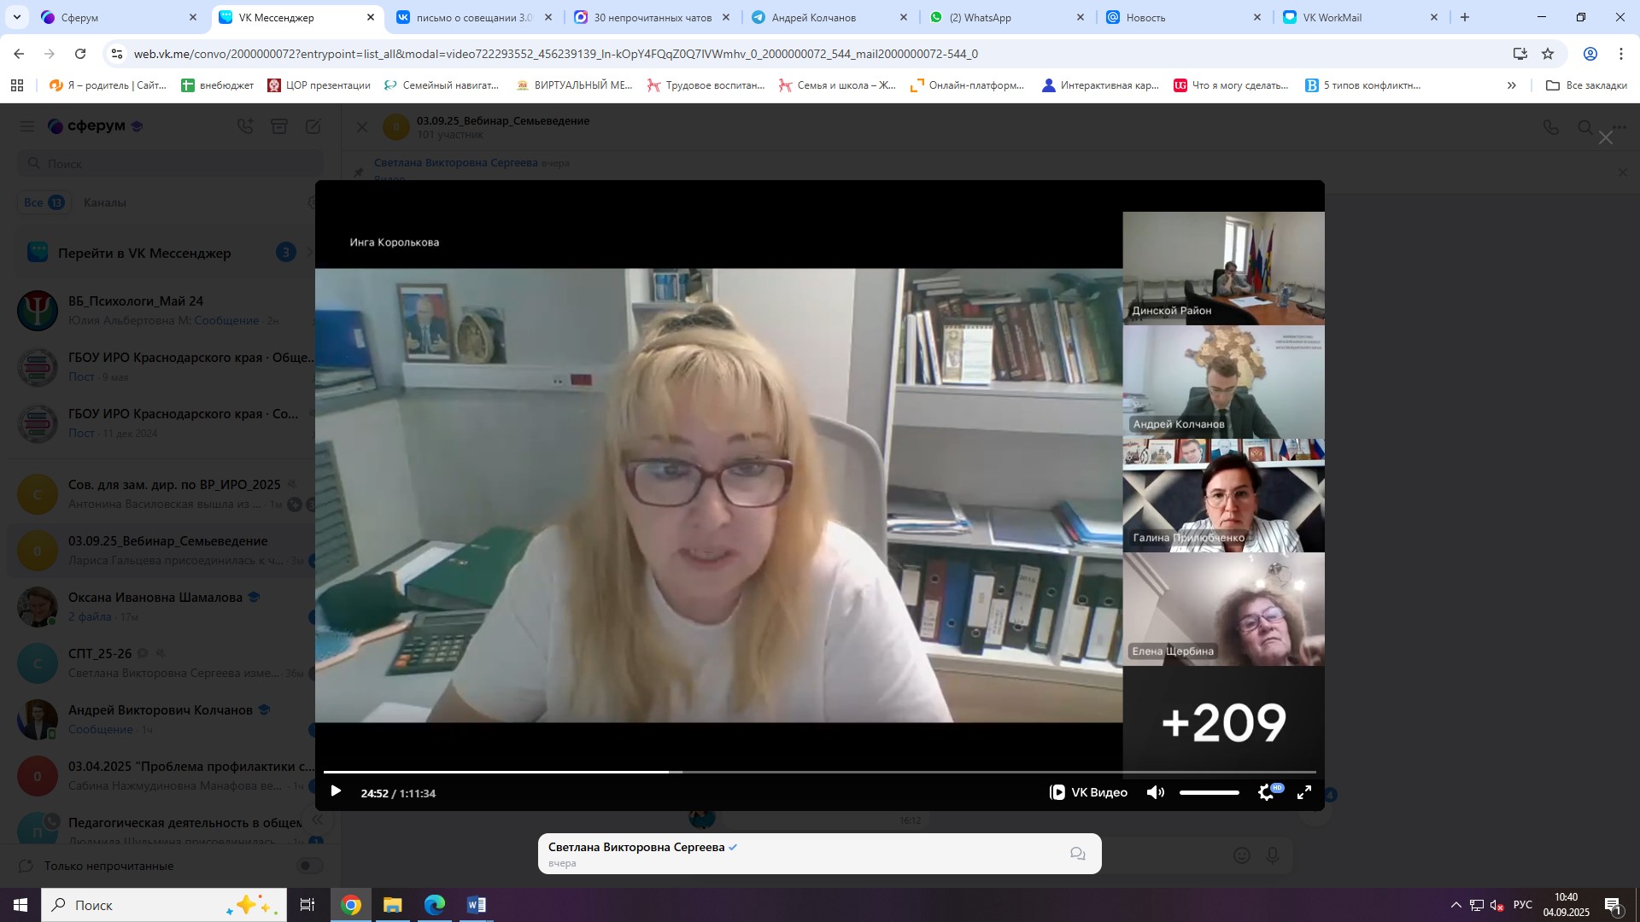Open the browser tab search dropdown
1640x922 pixels.
point(17,17)
